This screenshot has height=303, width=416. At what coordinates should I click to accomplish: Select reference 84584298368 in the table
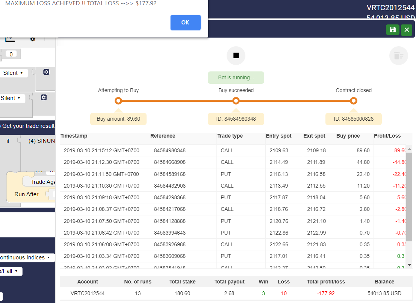170,197
